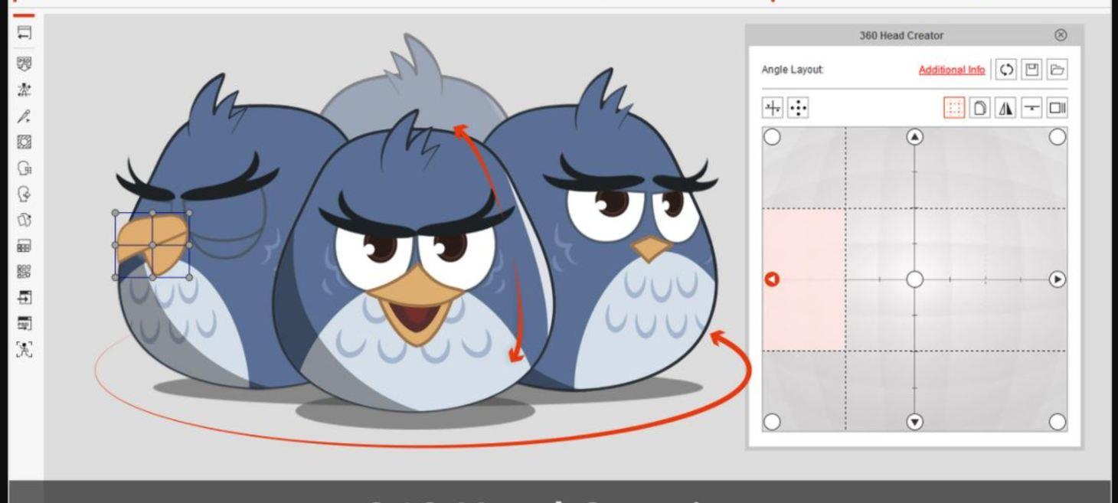Click the head profile with arrow icon
Viewport: 1118px width, 503px height.
point(25,194)
